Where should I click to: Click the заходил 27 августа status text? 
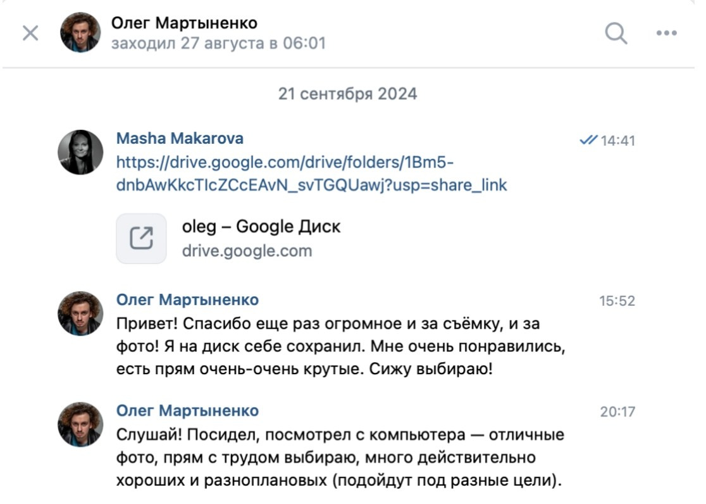218,43
